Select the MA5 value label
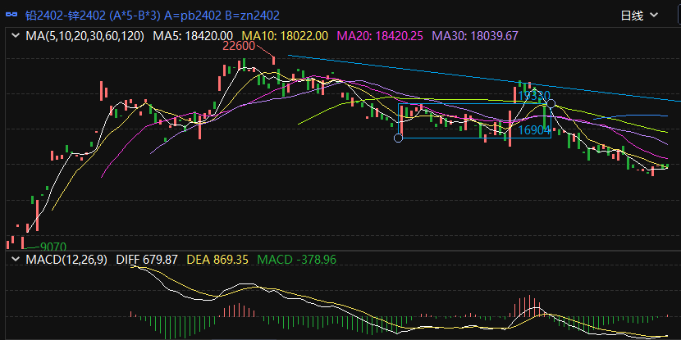The image size is (681, 340). coord(190,35)
